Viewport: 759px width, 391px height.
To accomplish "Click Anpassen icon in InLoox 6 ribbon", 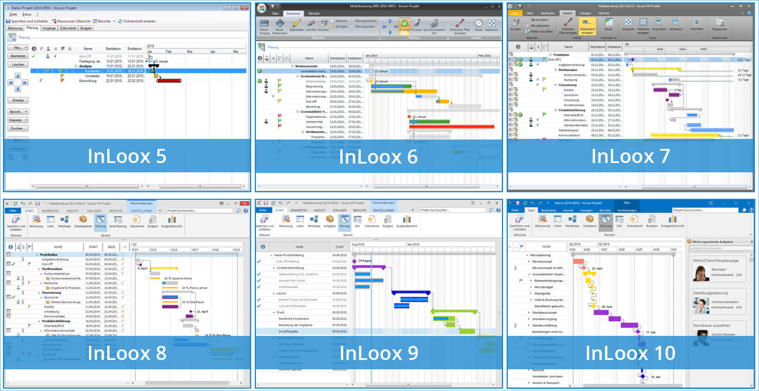I will point(492,23).
